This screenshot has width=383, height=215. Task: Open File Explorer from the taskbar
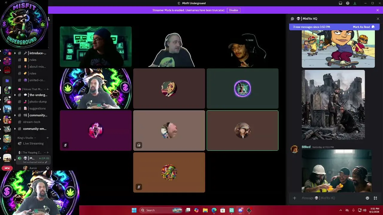click(205, 210)
